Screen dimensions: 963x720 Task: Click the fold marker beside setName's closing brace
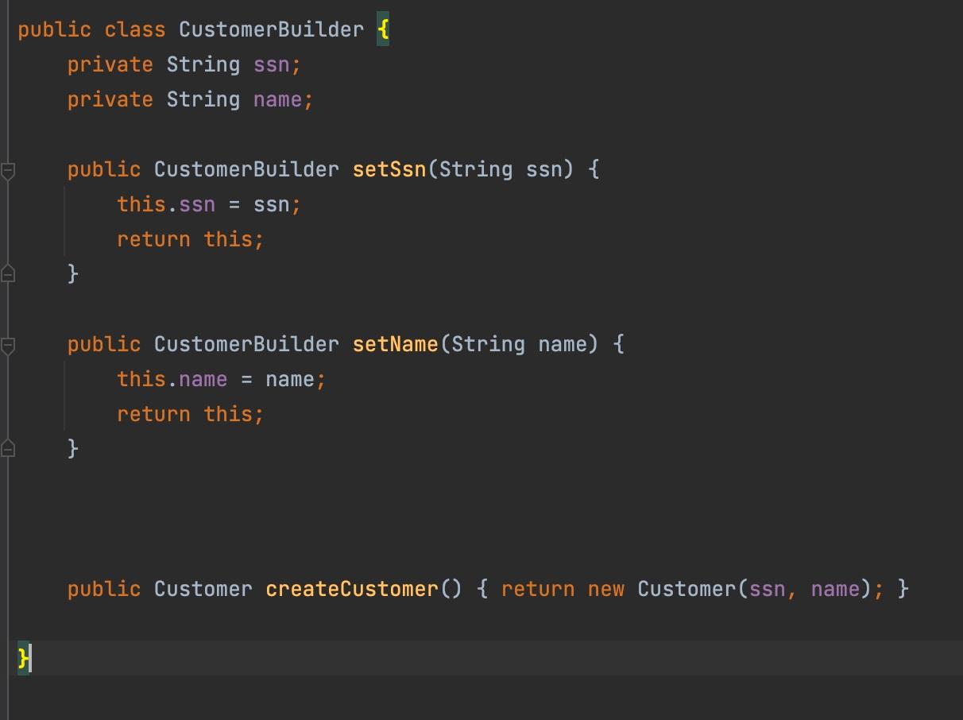[8, 447]
